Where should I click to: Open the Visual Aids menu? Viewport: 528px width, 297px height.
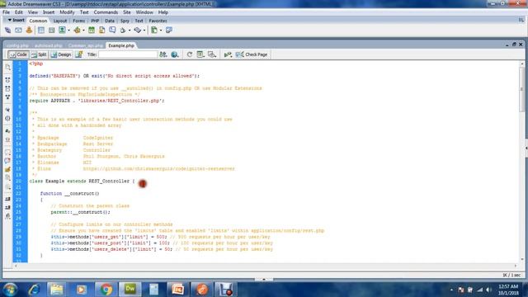(x=212, y=54)
